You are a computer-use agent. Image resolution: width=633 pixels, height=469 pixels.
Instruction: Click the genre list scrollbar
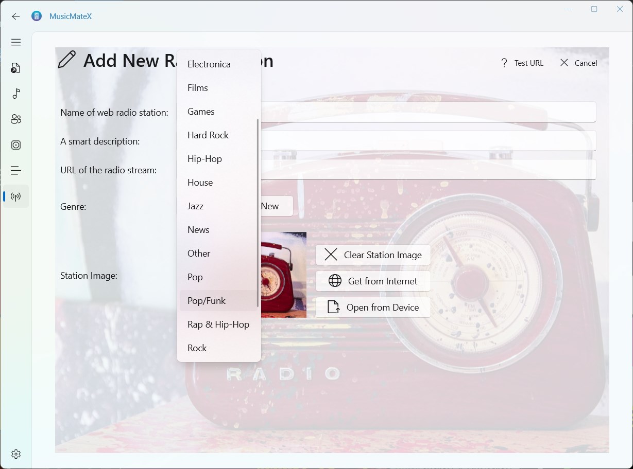[x=258, y=213]
